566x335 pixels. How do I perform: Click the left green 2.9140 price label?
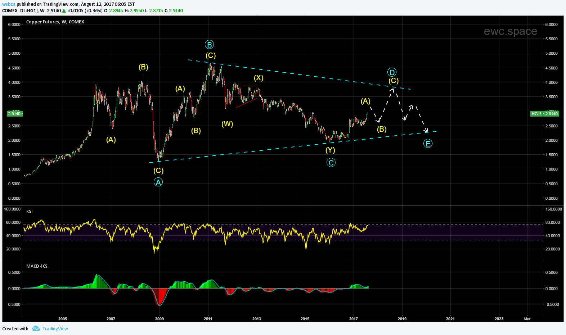(x=14, y=114)
